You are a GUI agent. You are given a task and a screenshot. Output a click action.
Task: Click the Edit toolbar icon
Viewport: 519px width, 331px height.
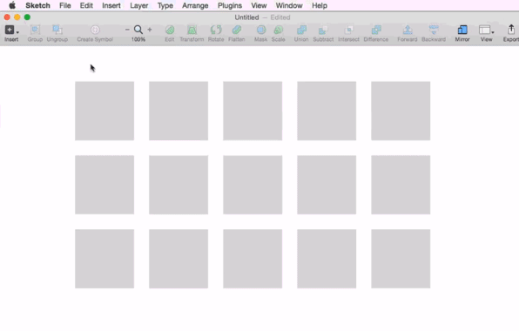(170, 30)
